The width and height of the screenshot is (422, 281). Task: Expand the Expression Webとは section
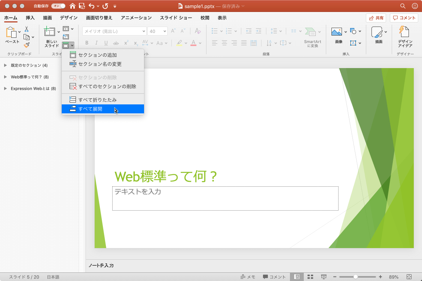click(5, 88)
